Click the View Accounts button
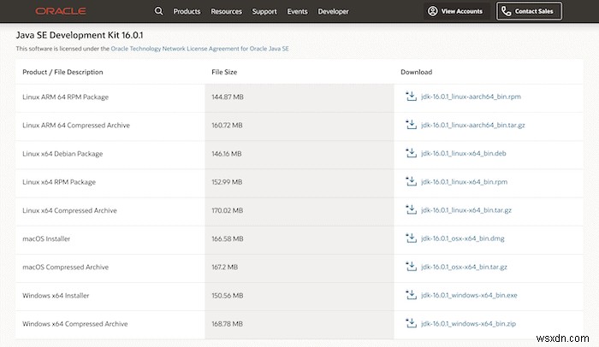The width and height of the screenshot is (599, 347). pos(456,11)
